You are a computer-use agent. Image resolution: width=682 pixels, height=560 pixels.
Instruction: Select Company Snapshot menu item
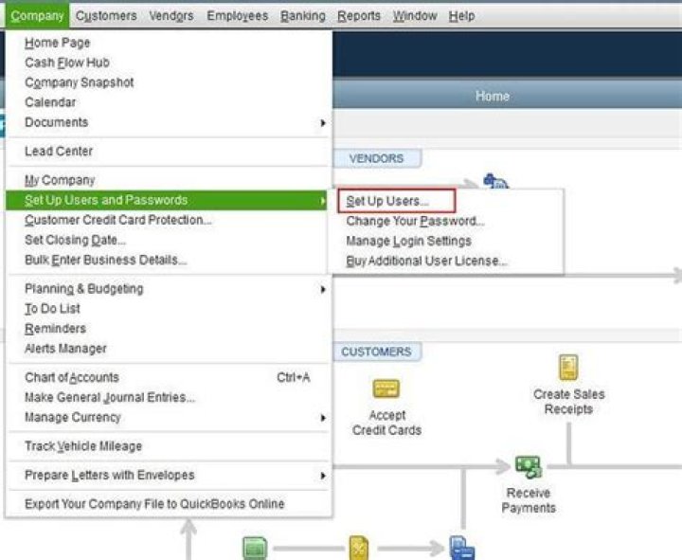click(x=168, y=82)
